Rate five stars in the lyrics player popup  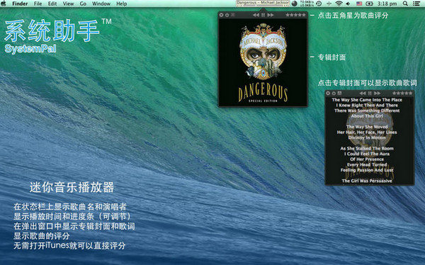click(x=410, y=93)
